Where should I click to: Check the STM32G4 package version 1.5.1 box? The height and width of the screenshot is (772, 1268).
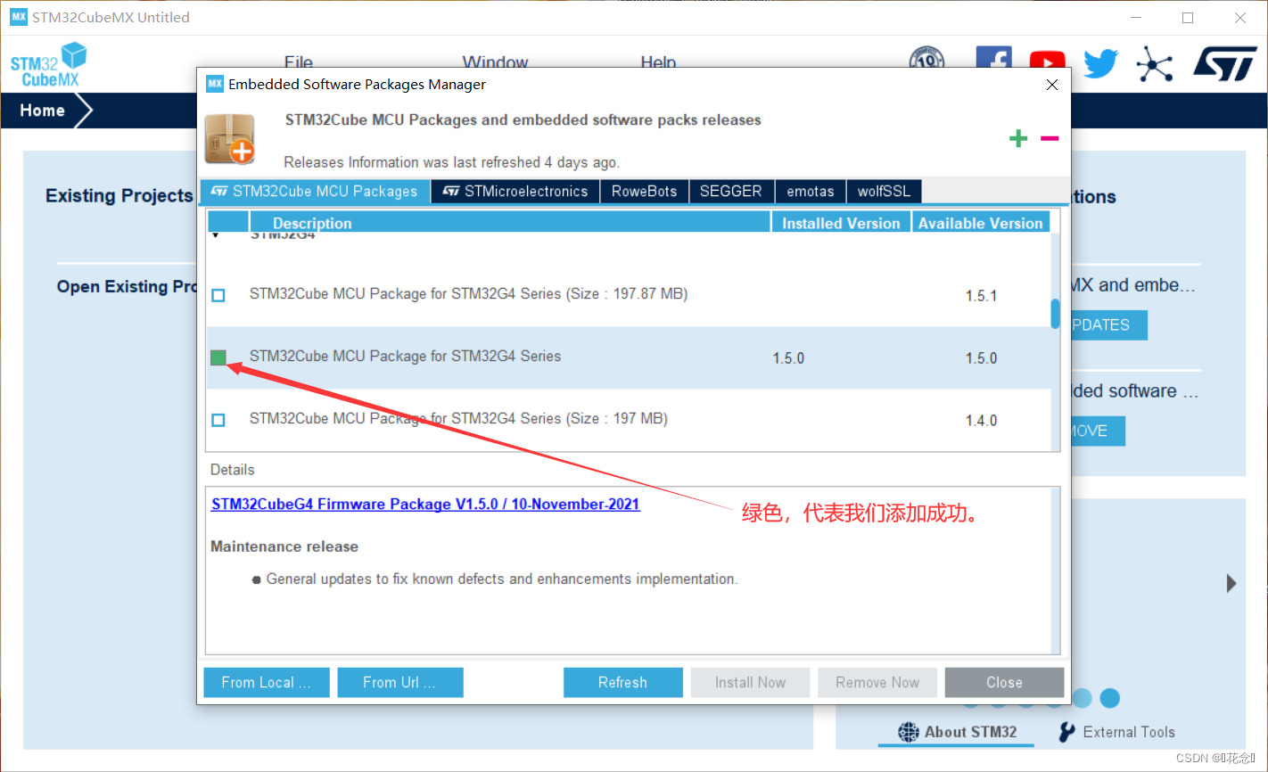coord(218,295)
